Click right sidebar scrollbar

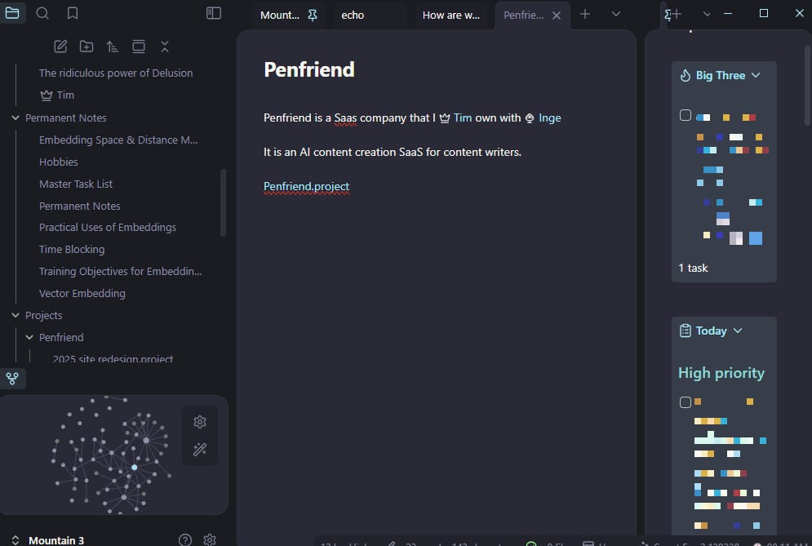(x=808, y=86)
